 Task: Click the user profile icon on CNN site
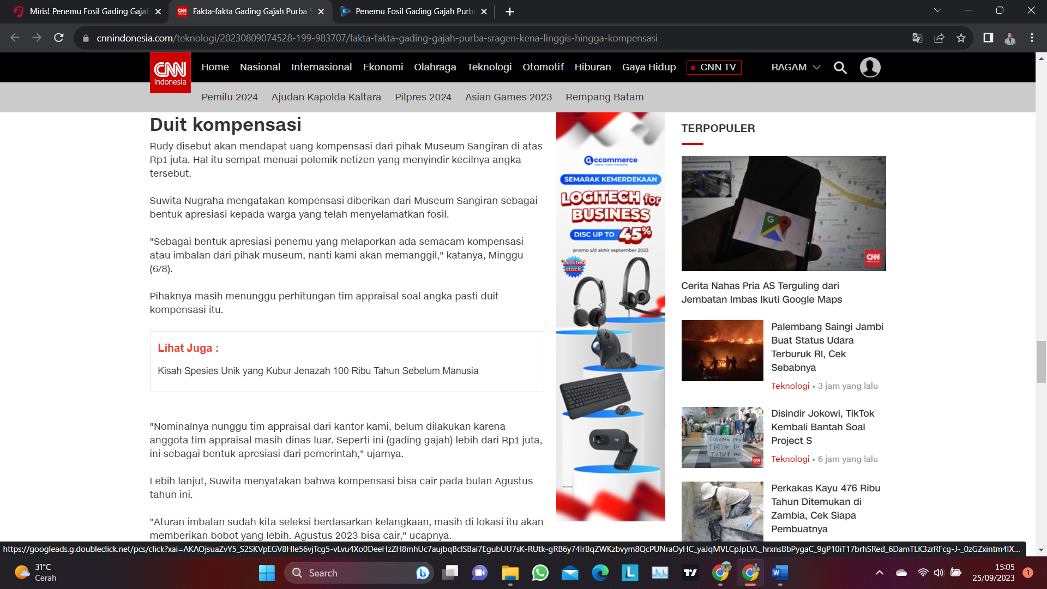point(870,67)
